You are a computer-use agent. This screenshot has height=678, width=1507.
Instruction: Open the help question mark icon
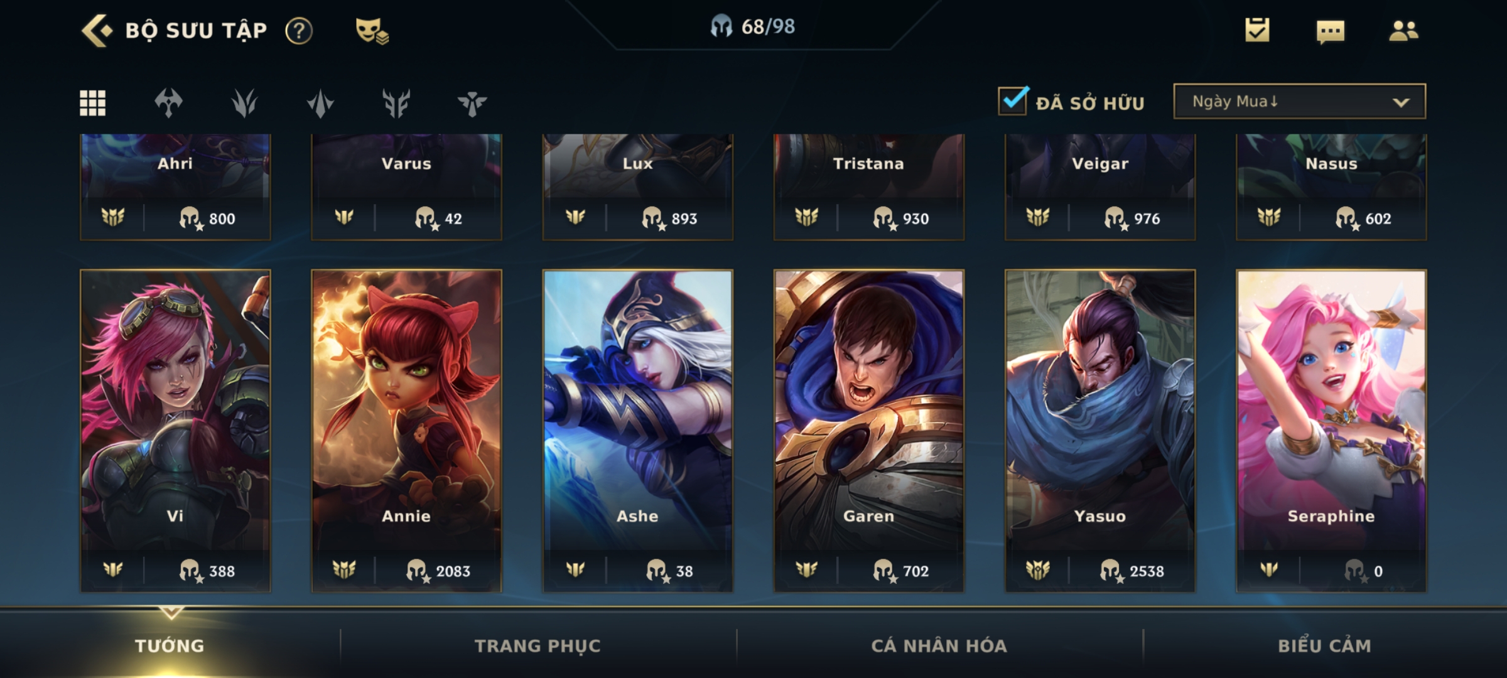(x=299, y=31)
